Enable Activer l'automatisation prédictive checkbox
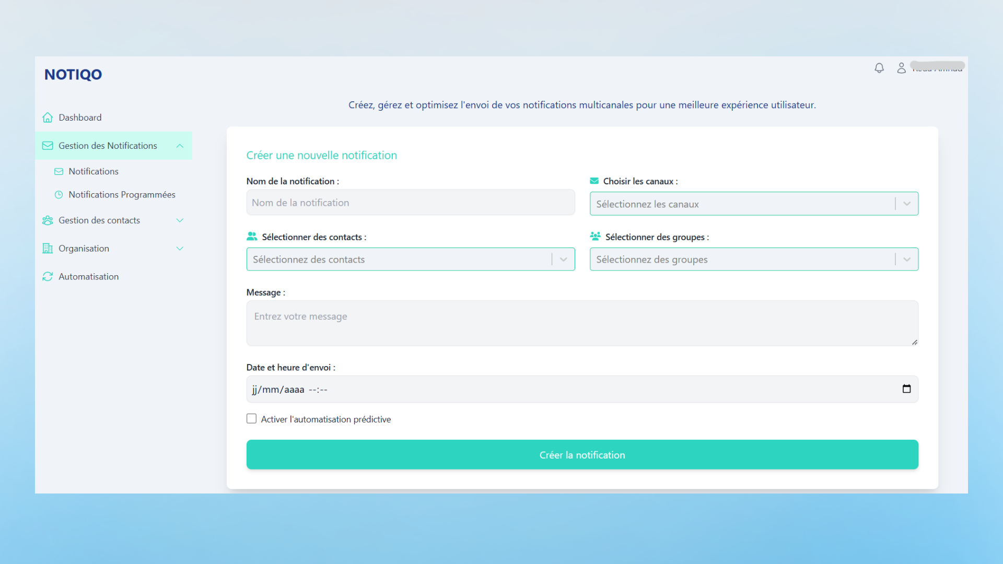Screen dimensions: 1003x564 (251, 419)
